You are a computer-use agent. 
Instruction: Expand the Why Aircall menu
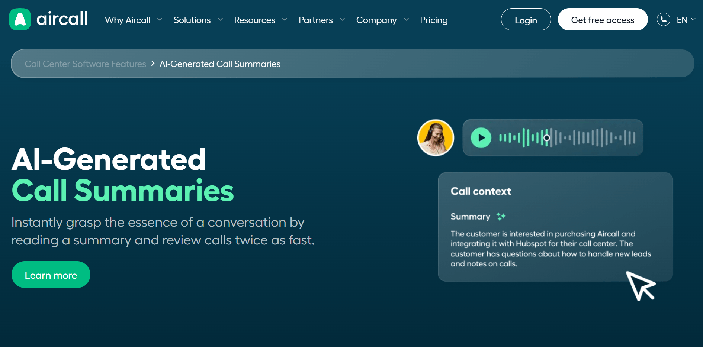click(x=128, y=20)
